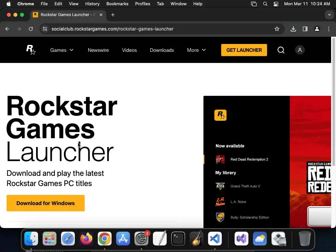
Task: Open the site search magnifier icon
Action: [281, 50]
